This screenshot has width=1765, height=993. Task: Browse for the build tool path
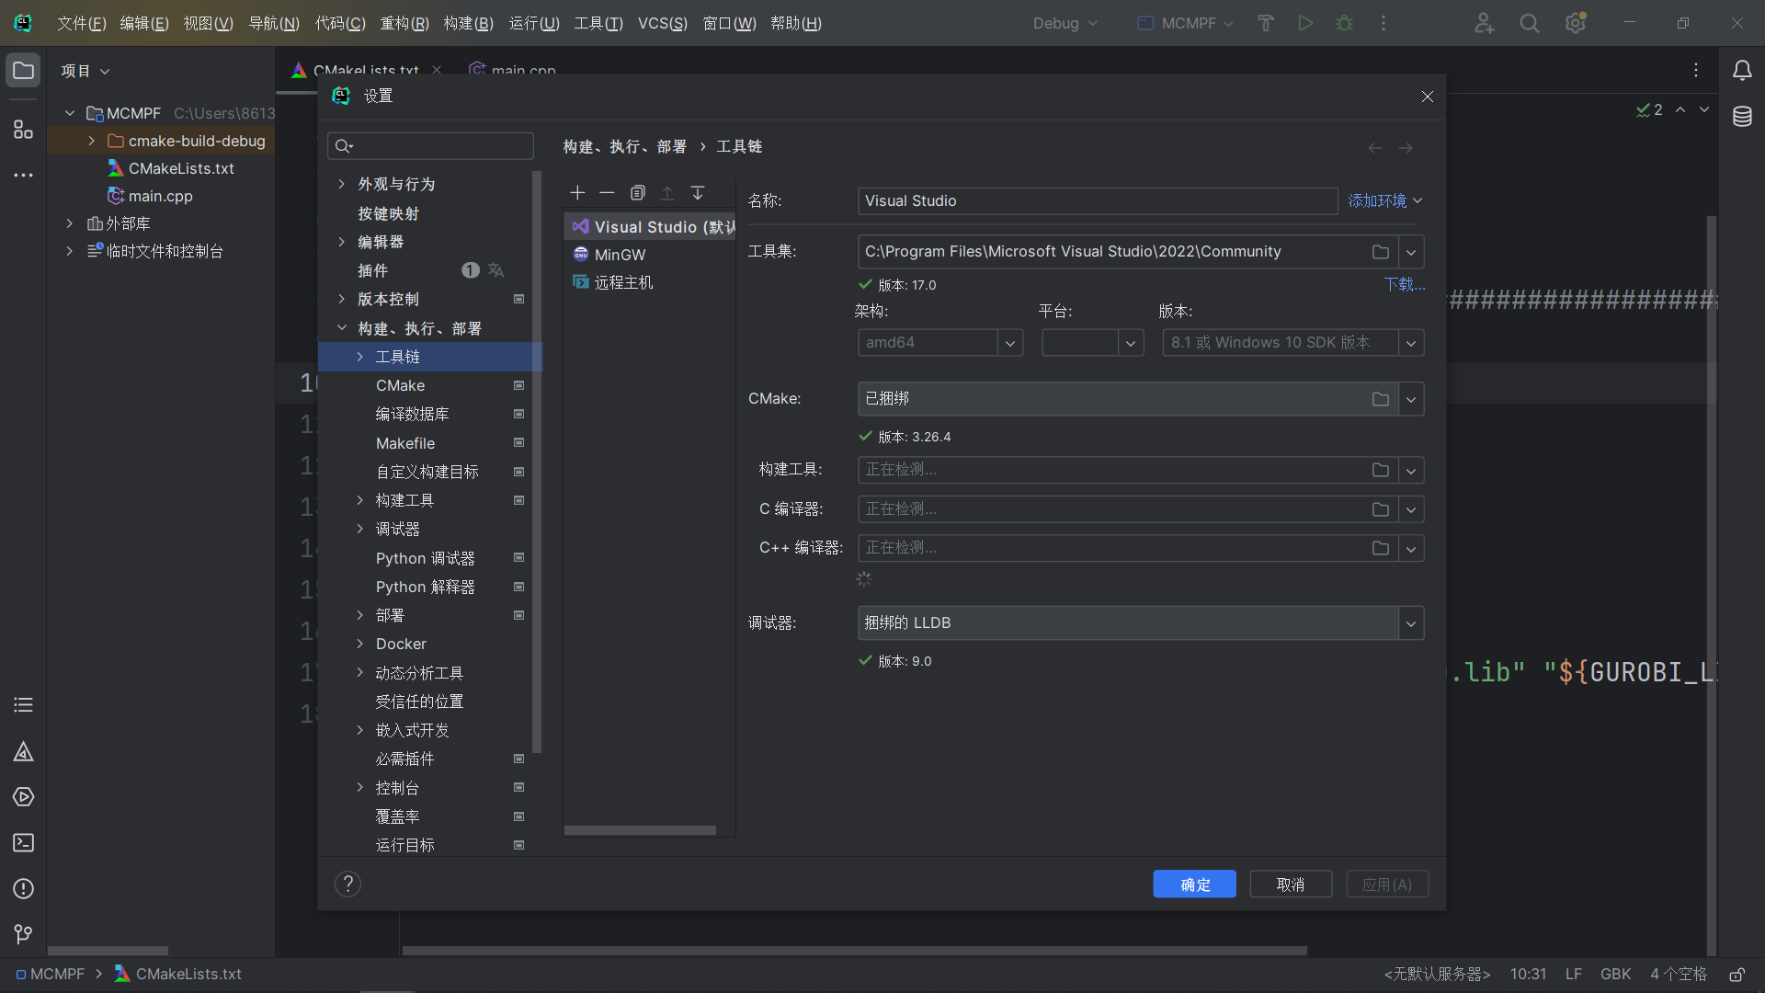(x=1380, y=470)
